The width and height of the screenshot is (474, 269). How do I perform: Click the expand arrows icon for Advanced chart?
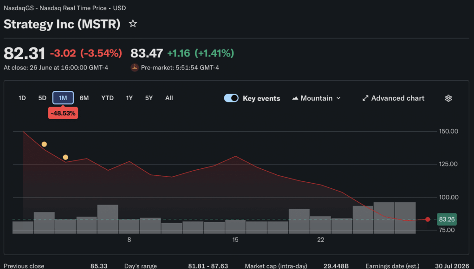[x=365, y=98]
